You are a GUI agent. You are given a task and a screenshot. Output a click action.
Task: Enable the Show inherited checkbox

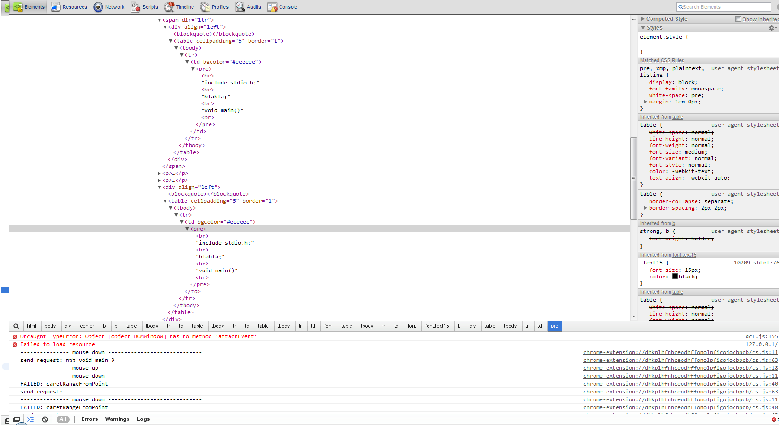[738, 19]
